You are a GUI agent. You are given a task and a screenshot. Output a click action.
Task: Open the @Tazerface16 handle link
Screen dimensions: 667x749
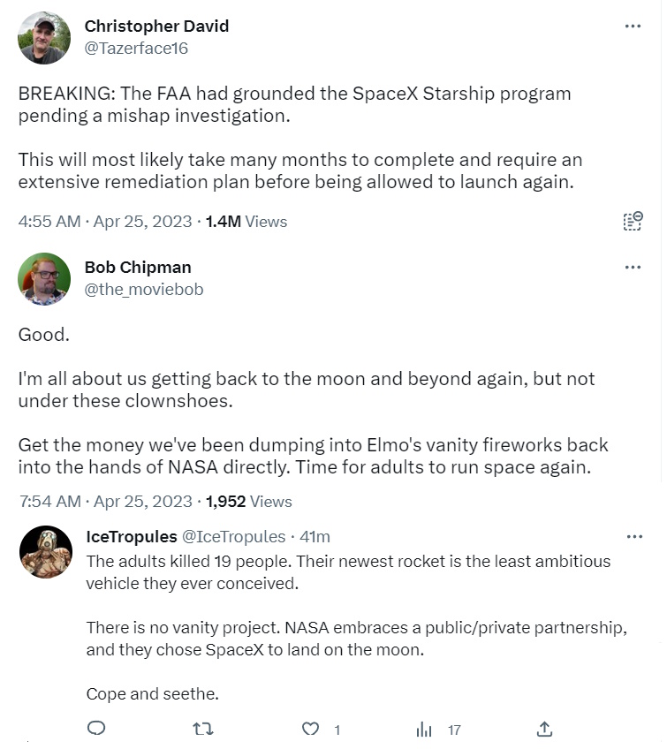click(136, 49)
